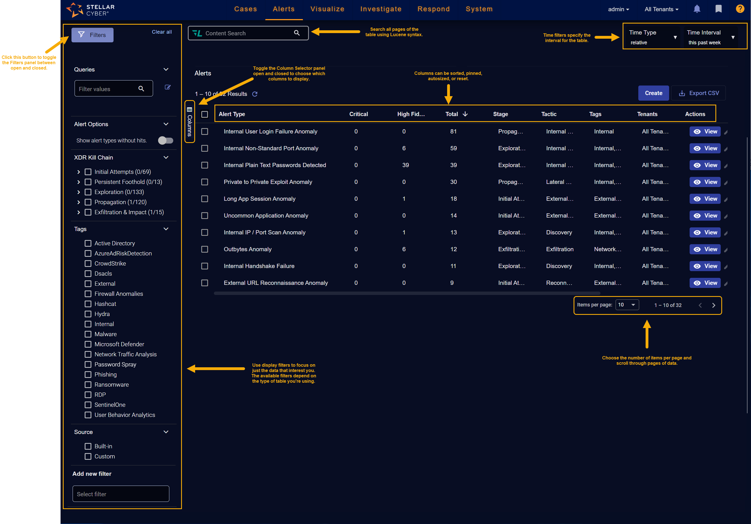Open the Items per page dropdown
The height and width of the screenshot is (524, 751).
click(x=627, y=305)
